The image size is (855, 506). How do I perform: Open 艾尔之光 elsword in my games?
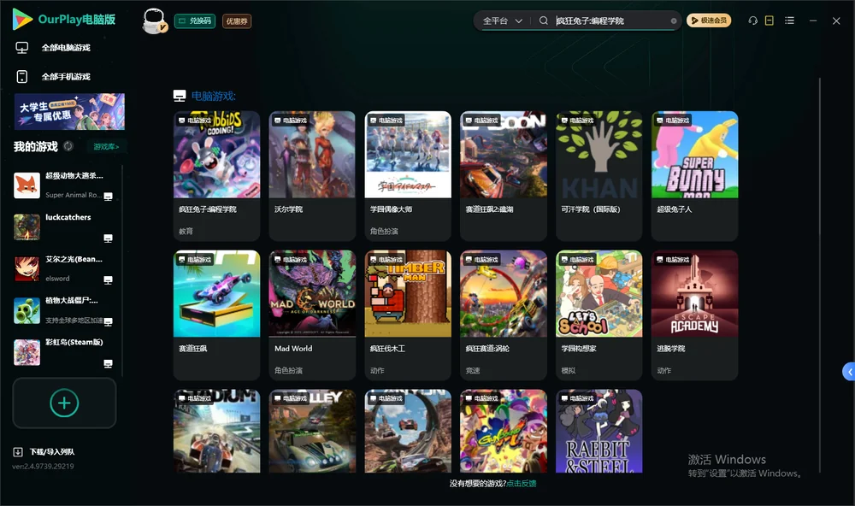(66, 268)
